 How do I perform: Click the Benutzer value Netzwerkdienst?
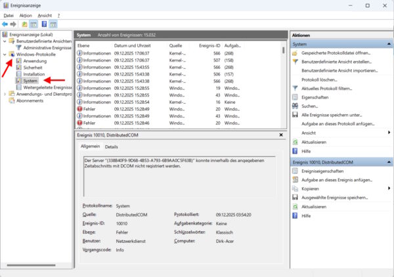pyautogui.click(x=131, y=241)
